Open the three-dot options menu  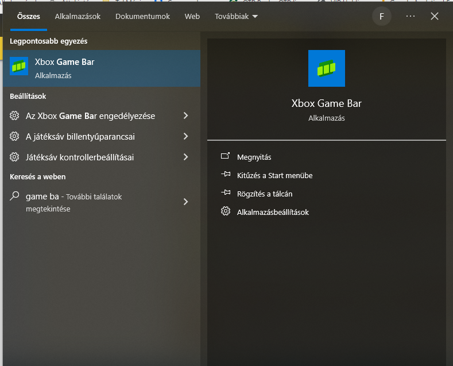(x=411, y=17)
